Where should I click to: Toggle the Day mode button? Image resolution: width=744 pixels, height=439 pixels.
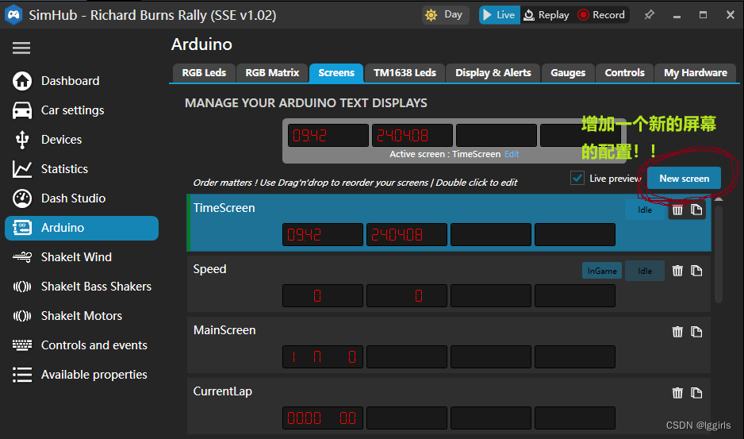(x=445, y=15)
